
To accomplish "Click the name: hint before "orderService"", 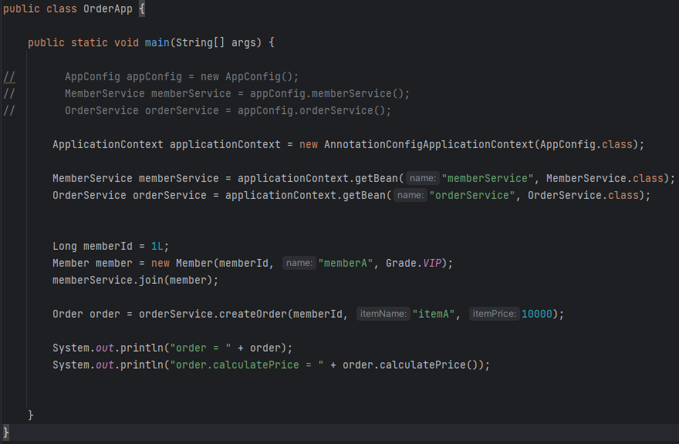I will click(410, 195).
